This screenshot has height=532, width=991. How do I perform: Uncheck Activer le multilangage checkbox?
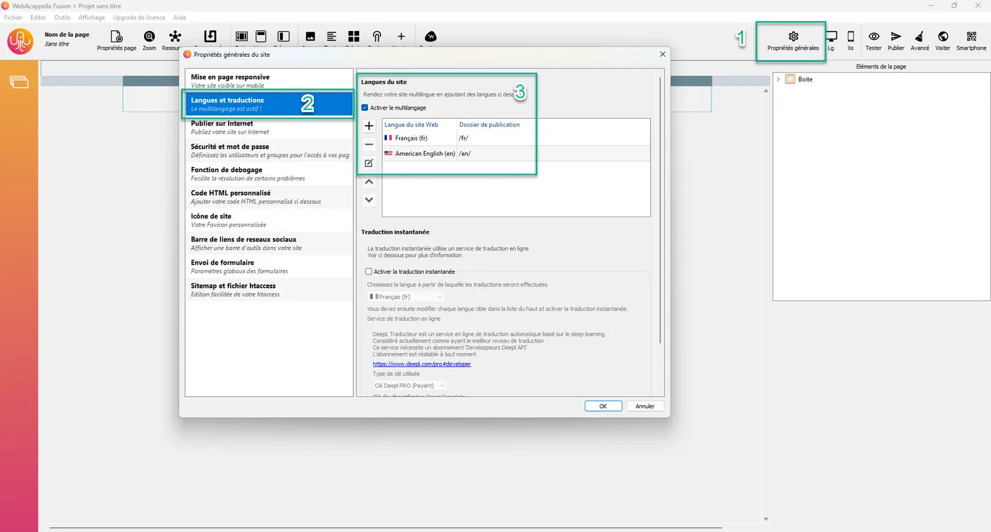(365, 108)
